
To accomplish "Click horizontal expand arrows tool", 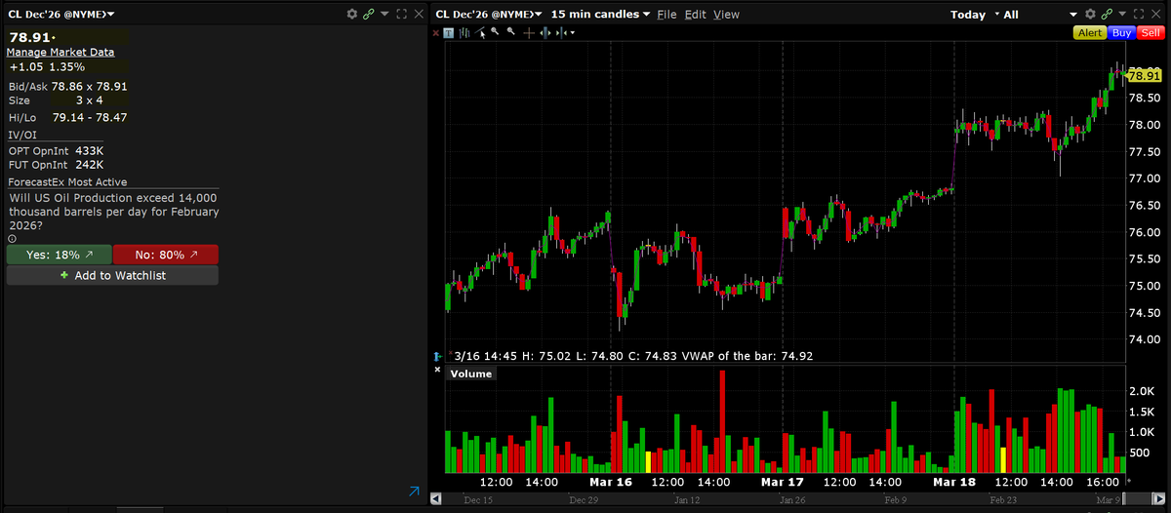I will tap(545, 32).
